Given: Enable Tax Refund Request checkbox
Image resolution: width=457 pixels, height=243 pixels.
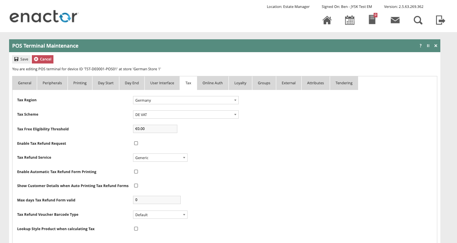Looking at the screenshot, I should [136, 143].
